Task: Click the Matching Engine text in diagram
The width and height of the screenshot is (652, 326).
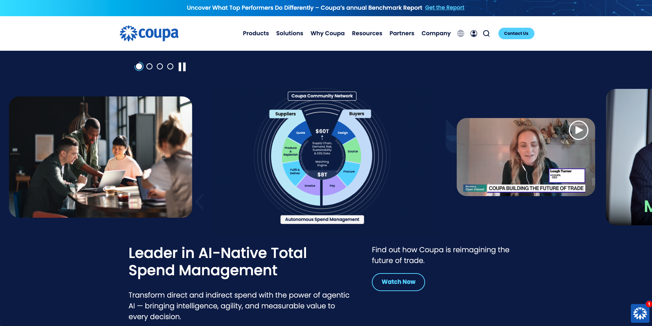Action: [x=322, y=163]
